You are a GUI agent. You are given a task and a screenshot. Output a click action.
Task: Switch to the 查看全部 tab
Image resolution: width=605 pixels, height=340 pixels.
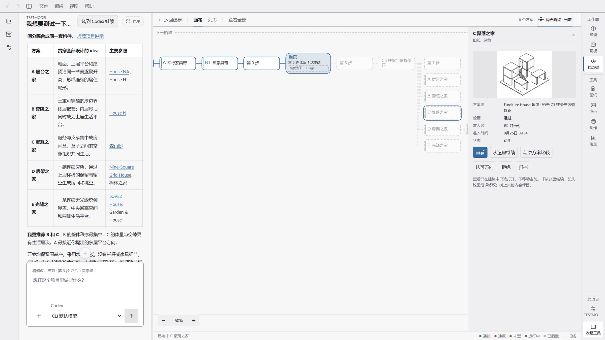point(237,20)
